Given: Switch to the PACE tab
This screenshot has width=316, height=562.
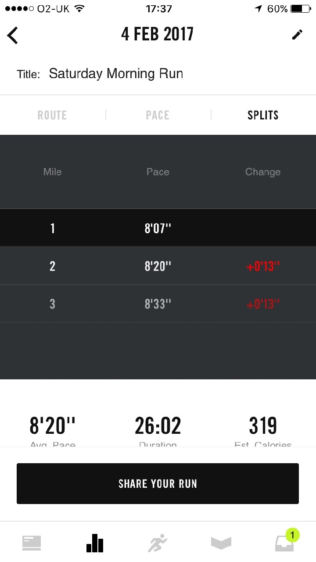Looking at the screenshot, I should pos(158,115).
